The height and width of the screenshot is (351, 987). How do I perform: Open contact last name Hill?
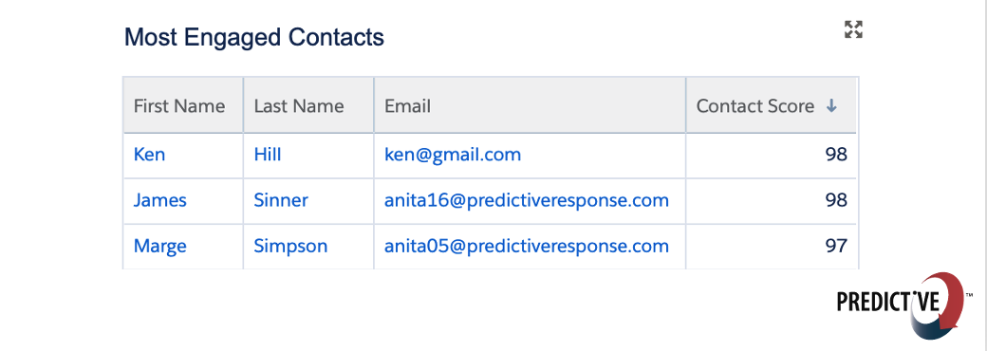(x=268, y=154)
